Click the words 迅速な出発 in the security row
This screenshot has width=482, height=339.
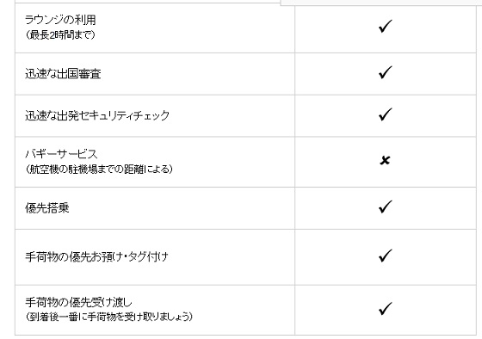(52, 115)
